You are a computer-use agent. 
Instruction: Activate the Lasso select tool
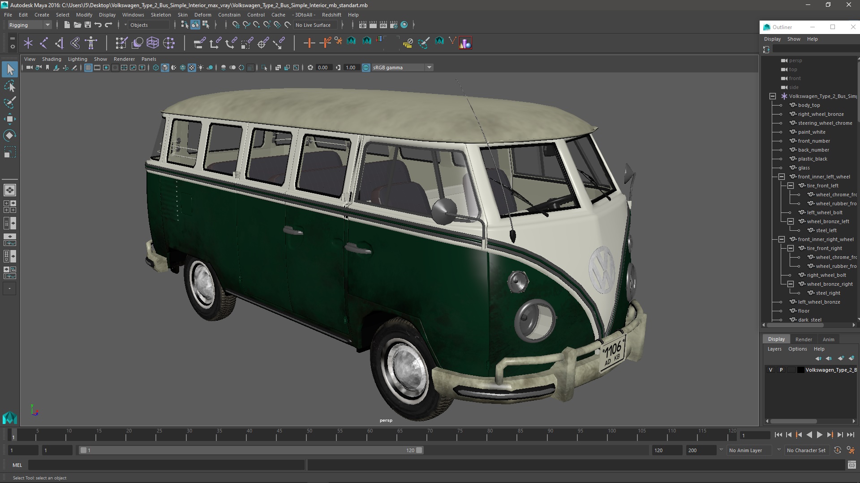tap(10, 86)
